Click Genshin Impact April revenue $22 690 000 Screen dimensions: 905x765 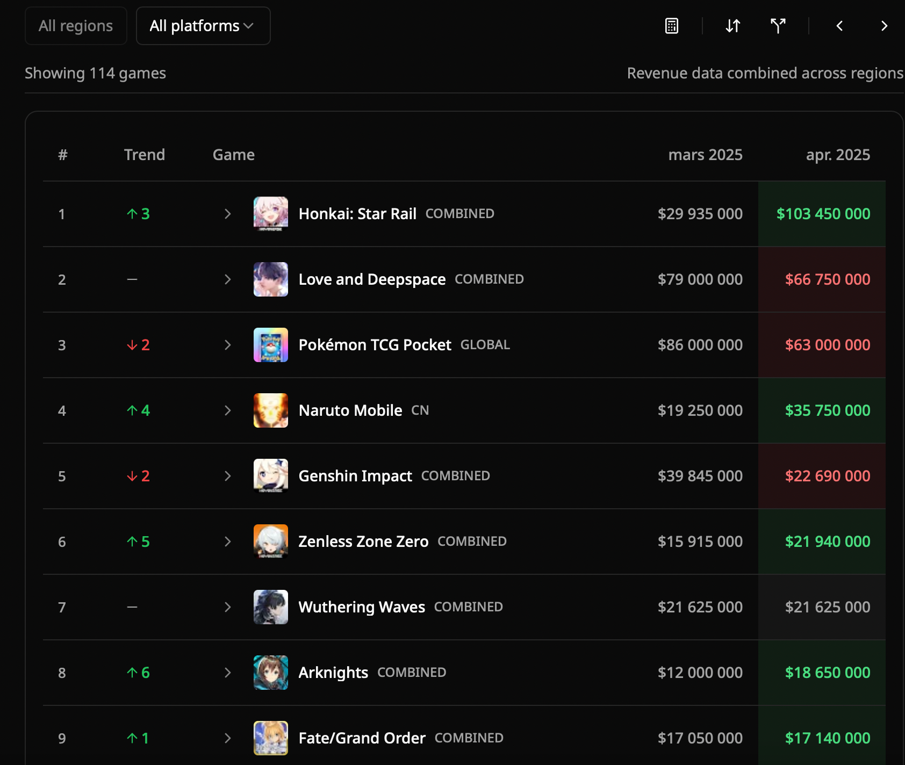click(828, 476)
